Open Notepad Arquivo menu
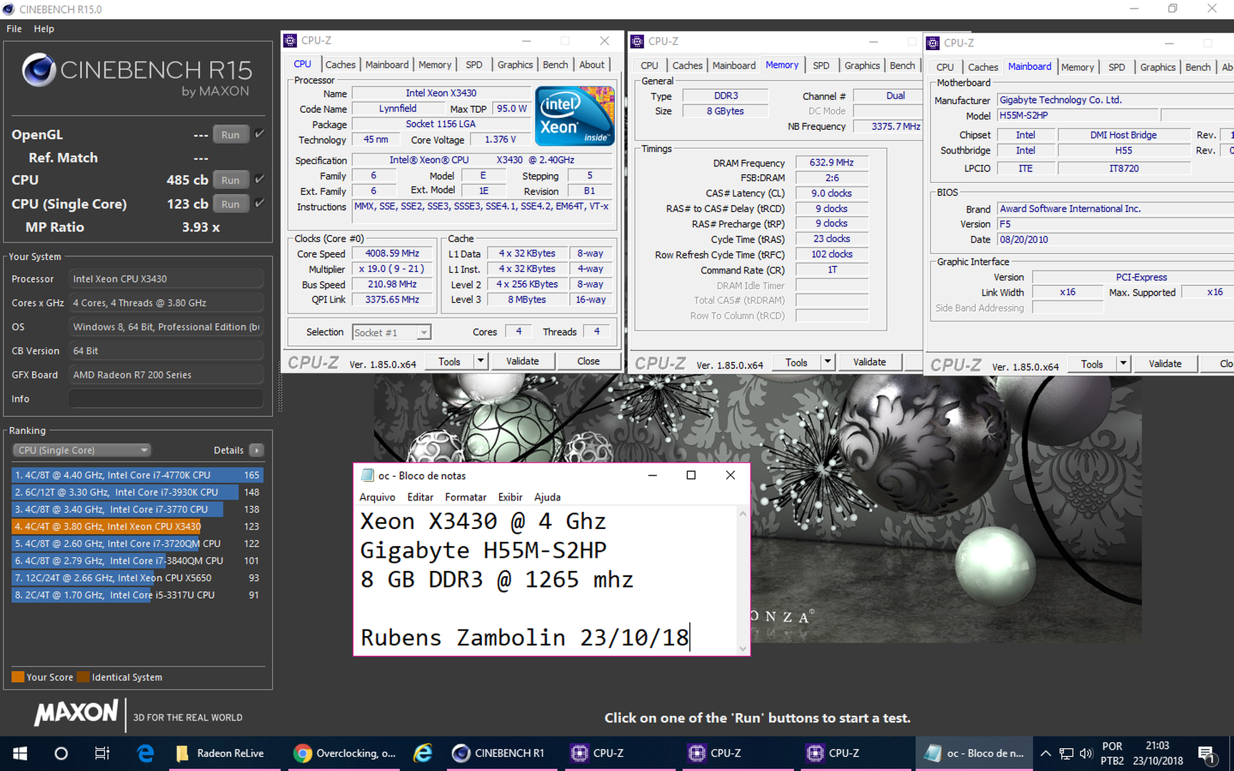 (377, 498)
